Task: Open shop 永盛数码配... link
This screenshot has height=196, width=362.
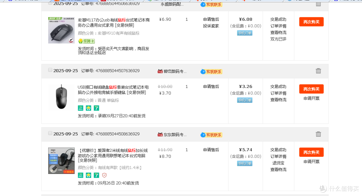Action: 172,4
